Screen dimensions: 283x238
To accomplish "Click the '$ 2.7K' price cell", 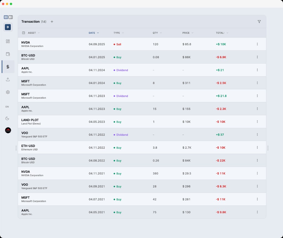I will 187,148.
